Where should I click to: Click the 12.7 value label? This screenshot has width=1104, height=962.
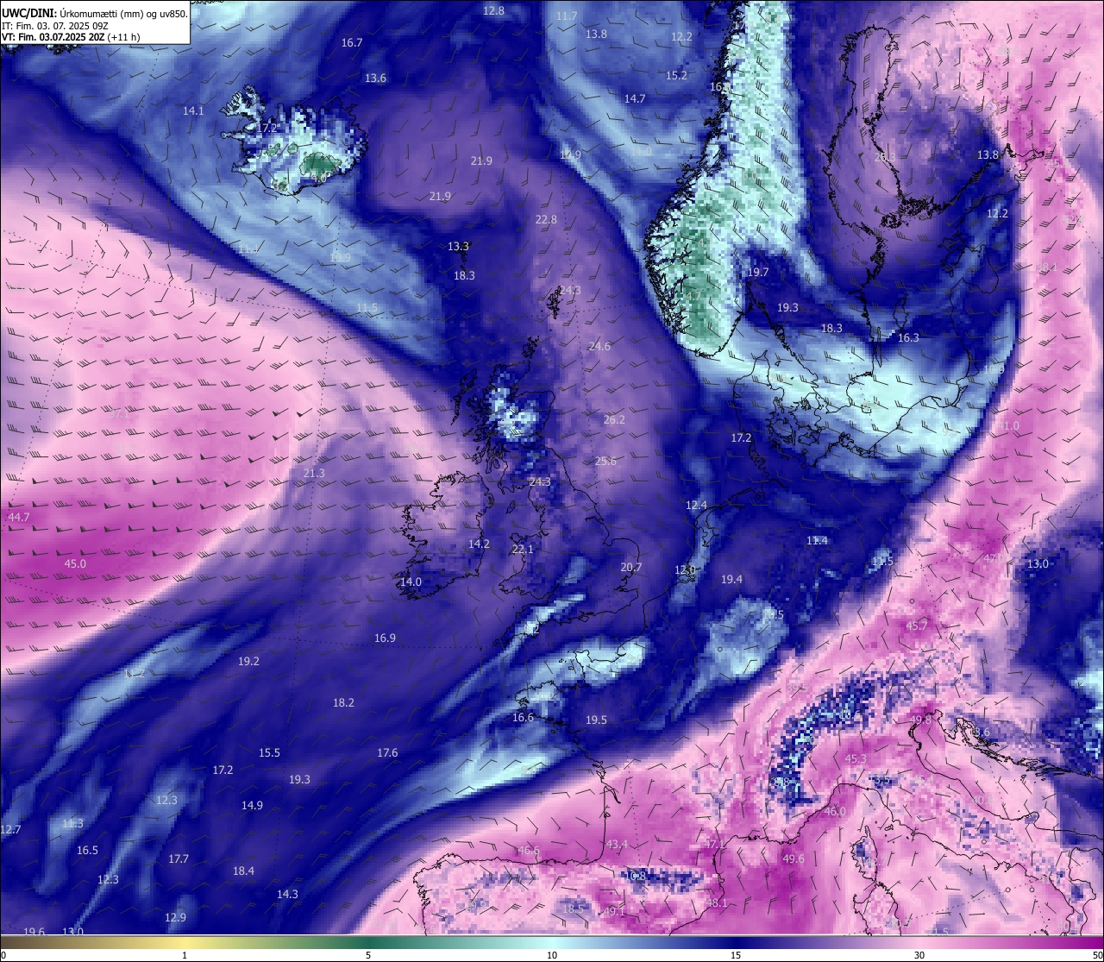point(9,829)
